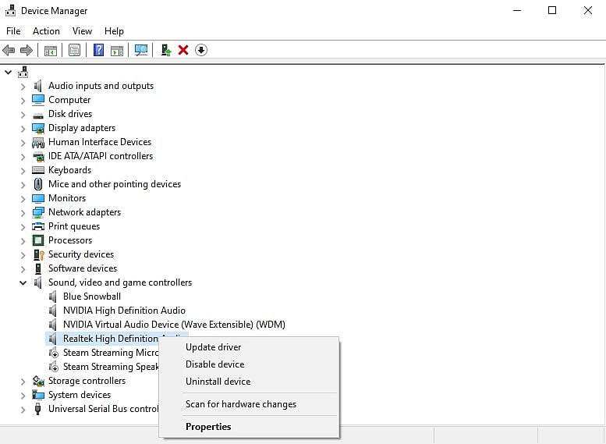Click the Display adapters category icon
The height and width of the screenshot is (444, 606).
(x=38, y=128)
